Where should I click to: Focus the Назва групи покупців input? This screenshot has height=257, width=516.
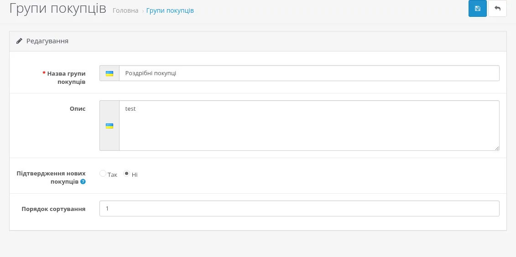309,73
